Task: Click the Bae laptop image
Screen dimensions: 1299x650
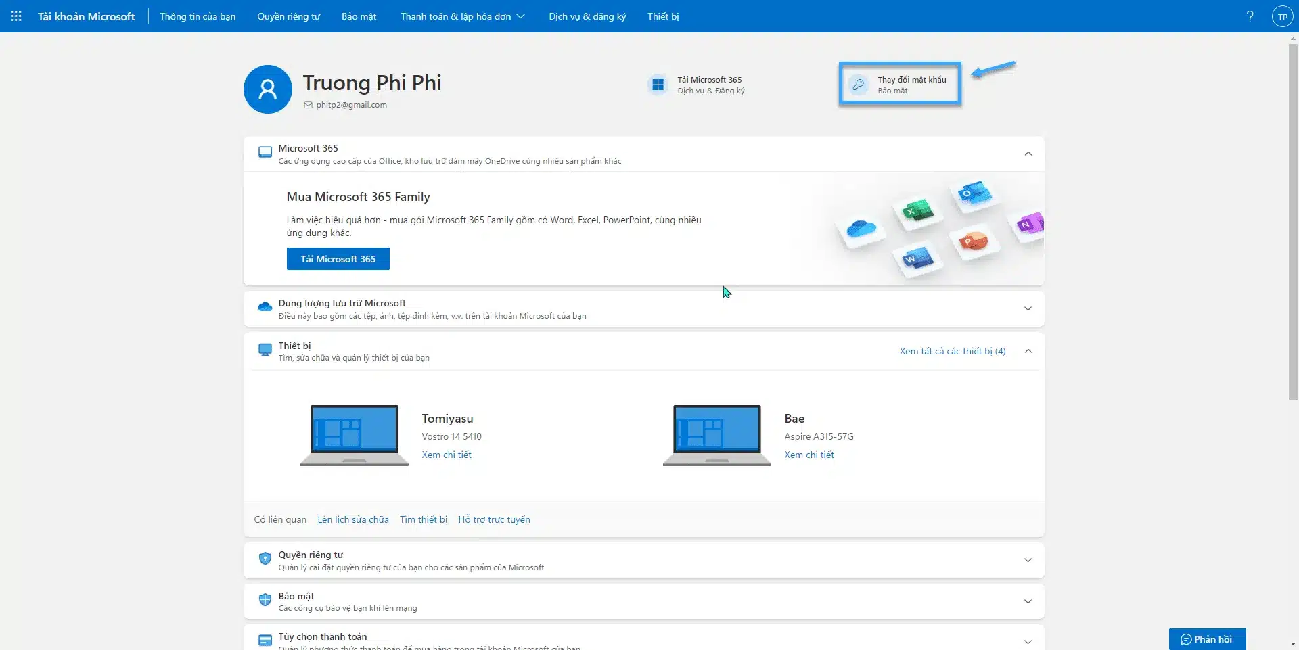Action: click(x=716, y=435)
